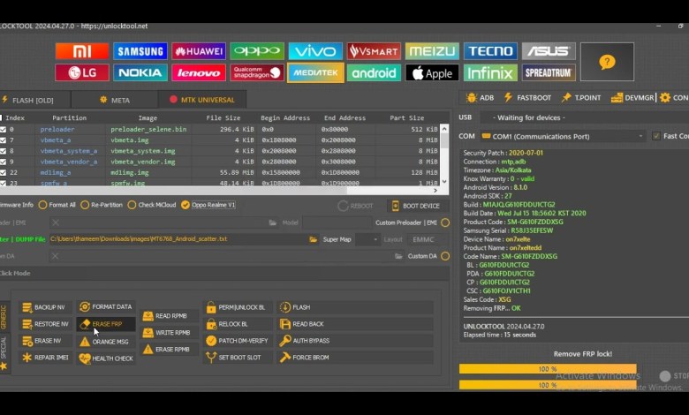The height and width of the screenshot is (415, 689).
Task: Open the android generic tile
Action: (374, 72)
